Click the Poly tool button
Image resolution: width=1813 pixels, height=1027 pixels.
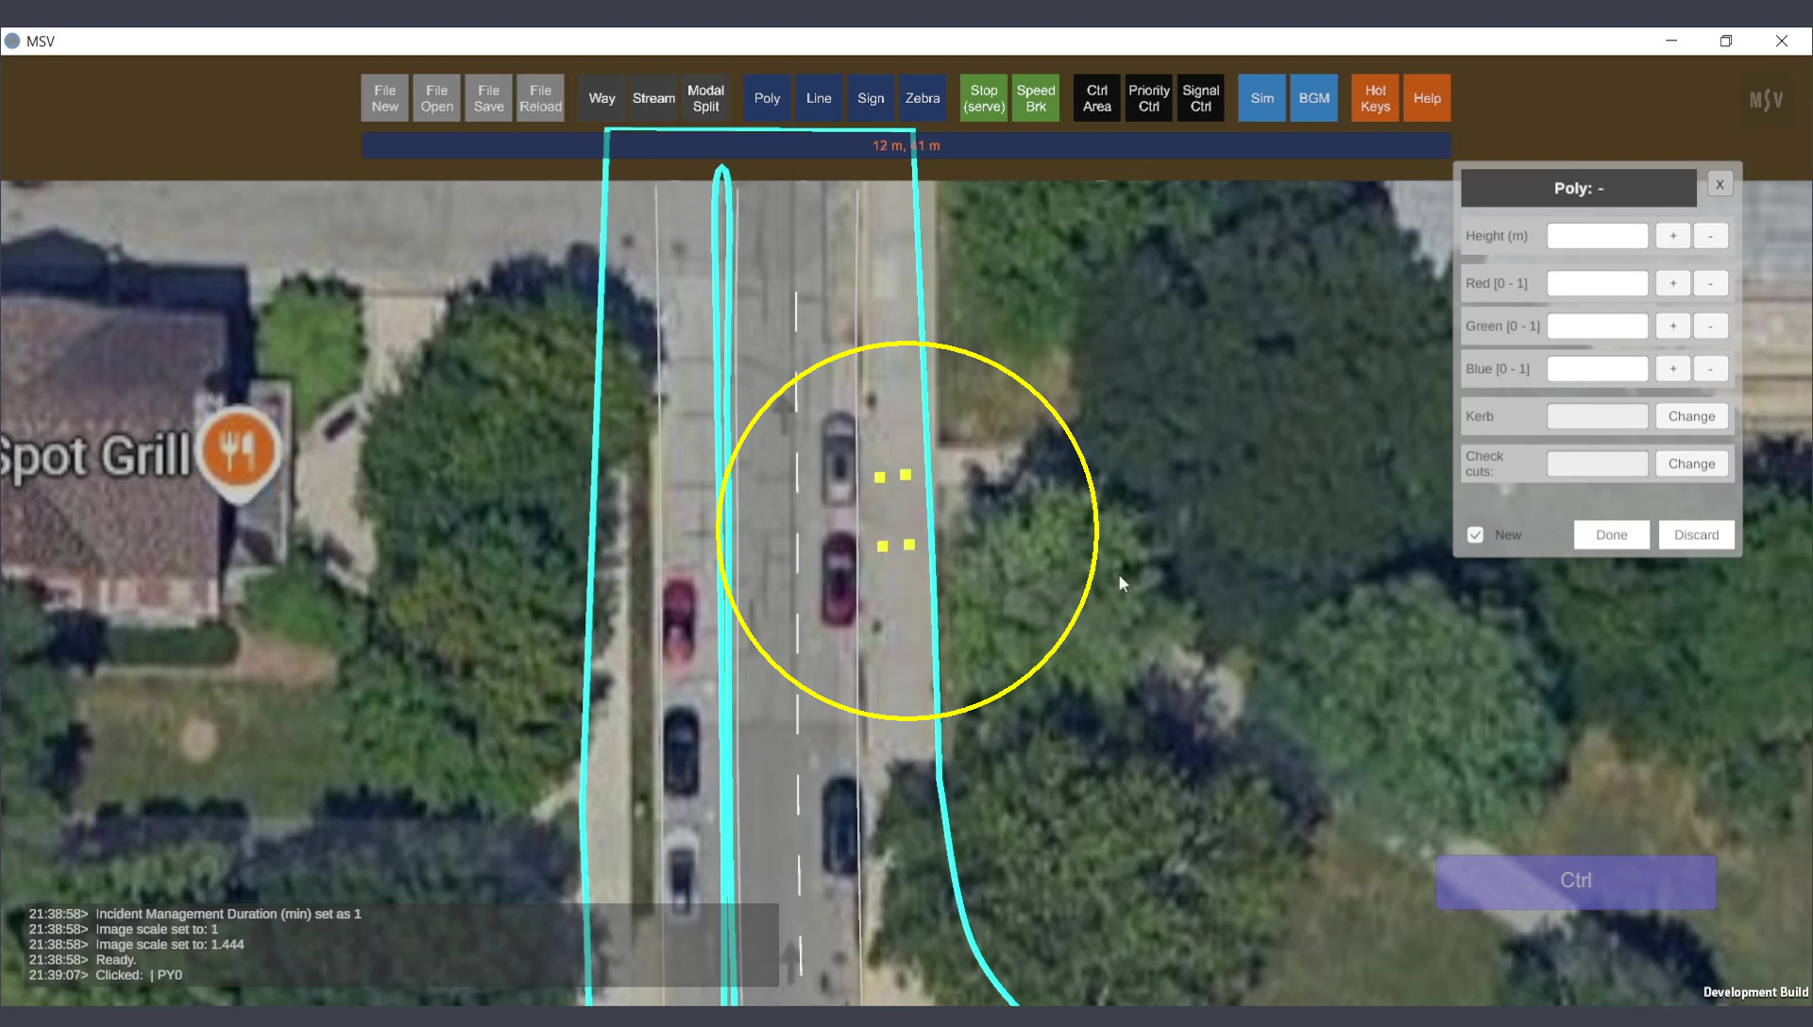tap(767, 98)
